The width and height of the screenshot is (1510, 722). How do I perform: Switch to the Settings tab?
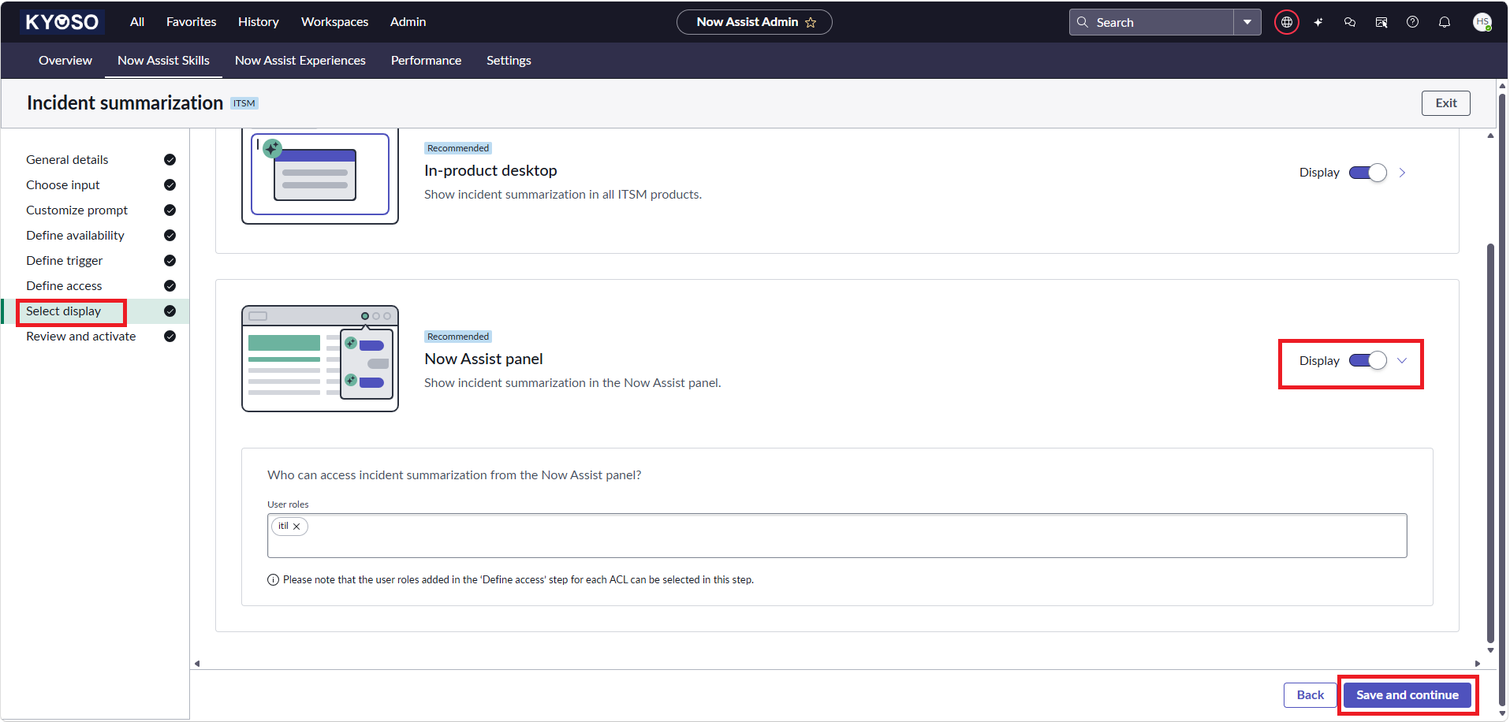pyautogui.click(x=509, y=61)
